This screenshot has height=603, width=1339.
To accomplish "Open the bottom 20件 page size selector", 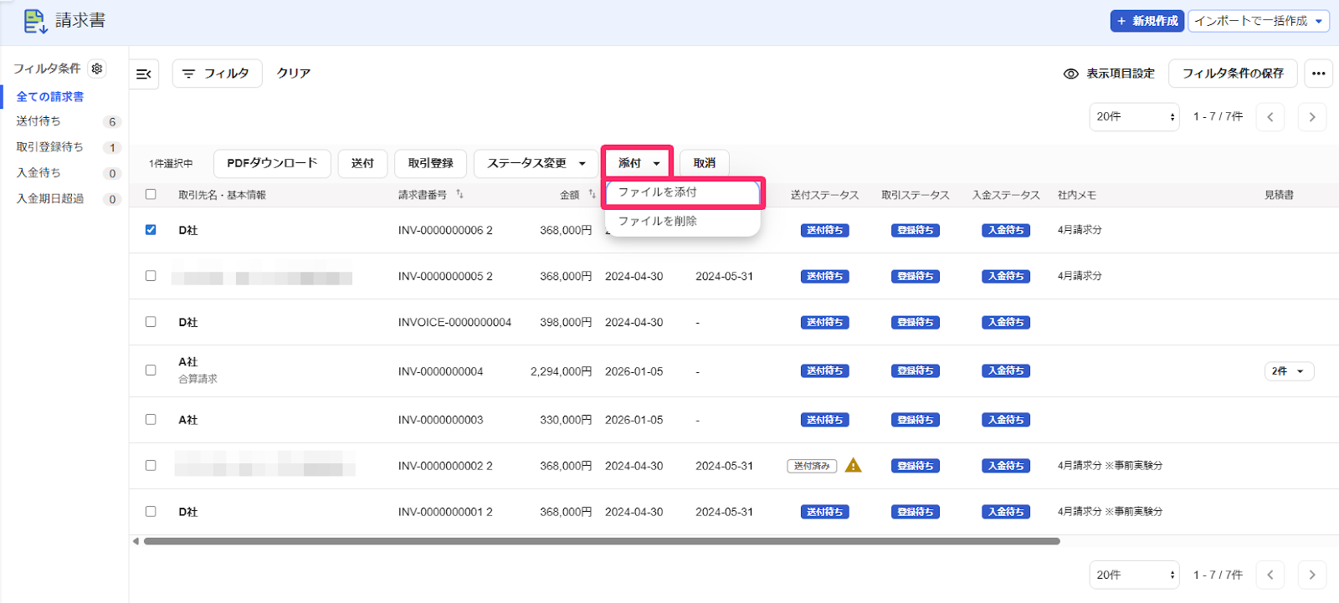I will [x=1134, y=575].
